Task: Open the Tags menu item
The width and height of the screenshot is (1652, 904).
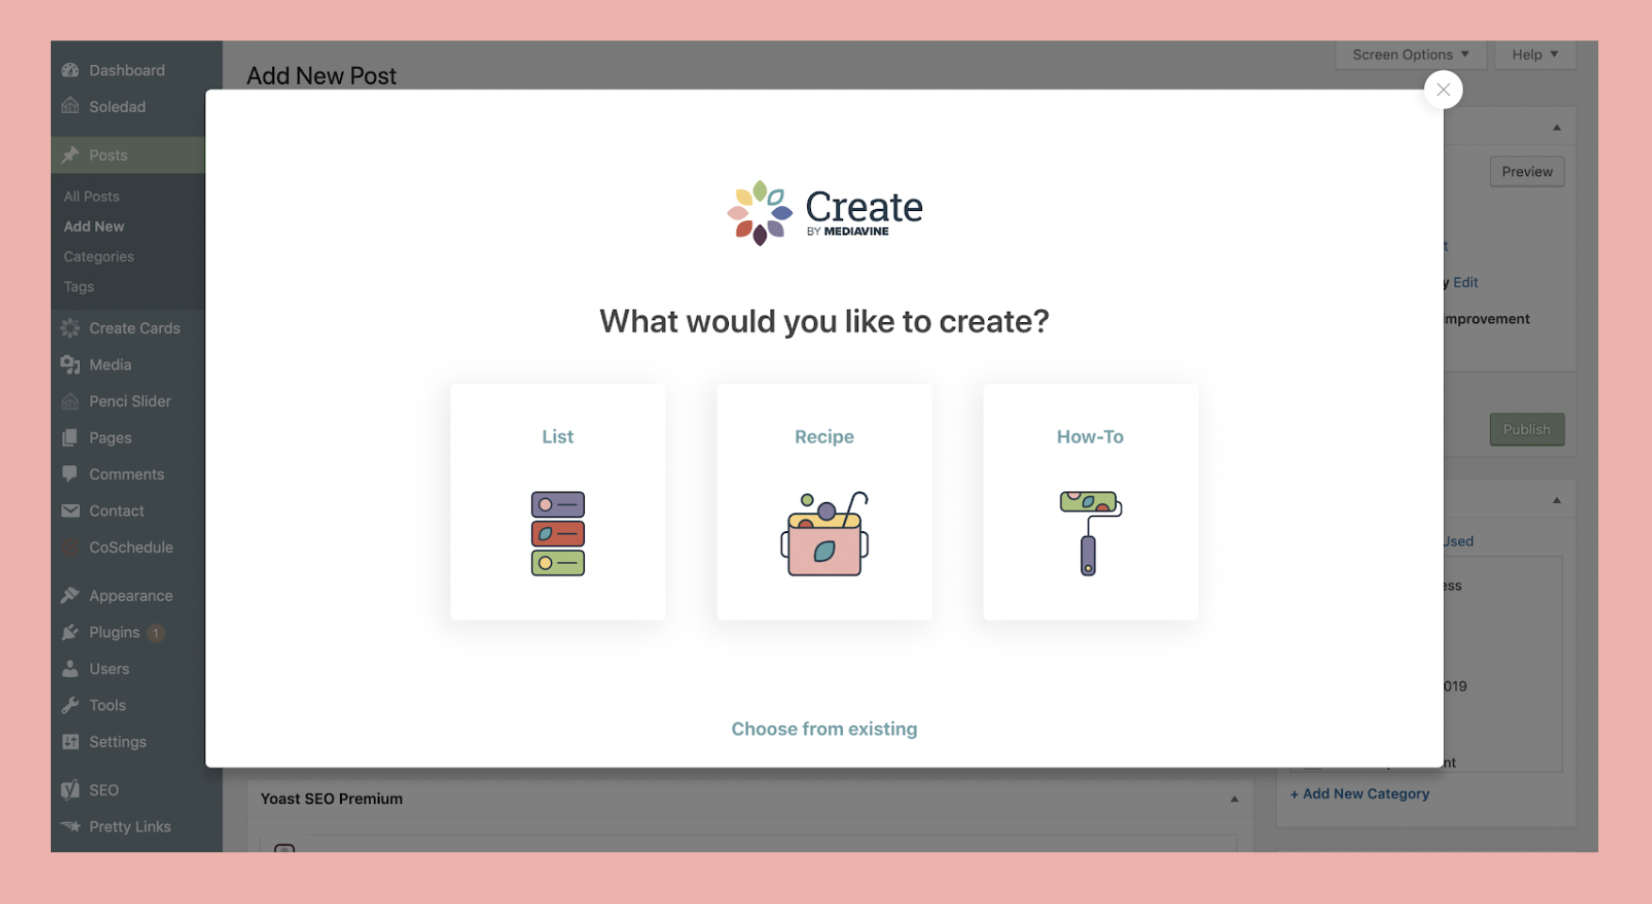Action: tap(78, 286)
